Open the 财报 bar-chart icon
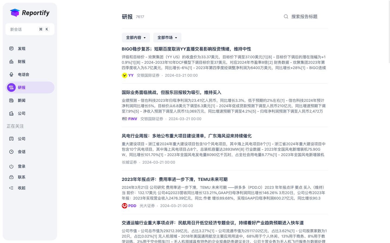Viewport: 390px width, 243px height. 11,62
